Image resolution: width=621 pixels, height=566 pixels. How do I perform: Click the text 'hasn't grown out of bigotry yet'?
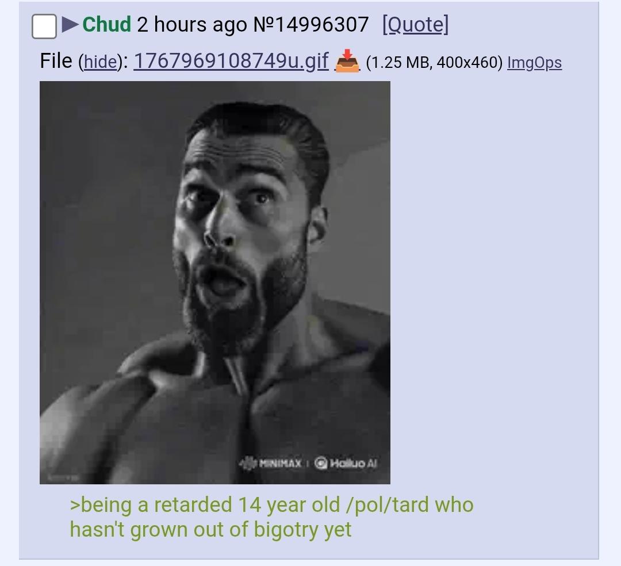[x=210, y=530]
